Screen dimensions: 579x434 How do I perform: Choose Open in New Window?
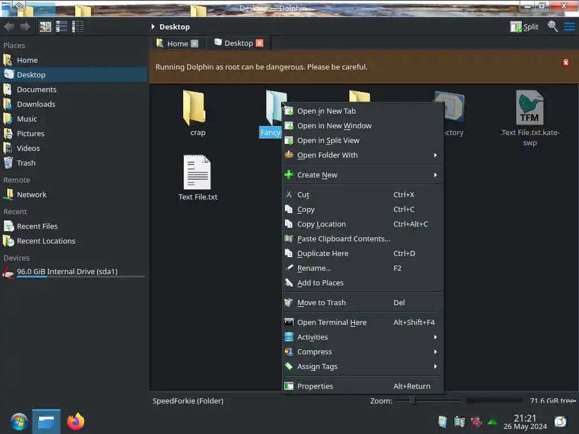coord(362,125)
